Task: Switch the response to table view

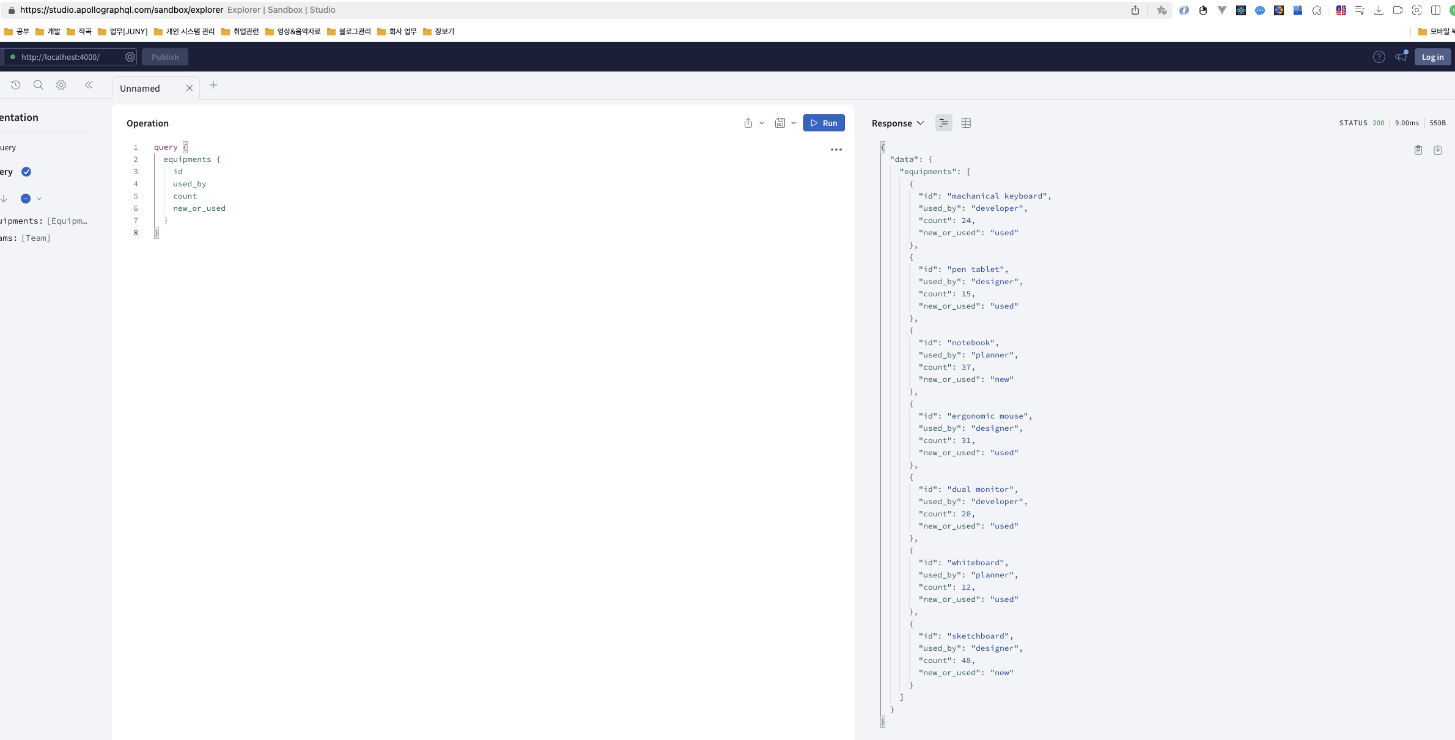Action: click(x=966, y=123)
